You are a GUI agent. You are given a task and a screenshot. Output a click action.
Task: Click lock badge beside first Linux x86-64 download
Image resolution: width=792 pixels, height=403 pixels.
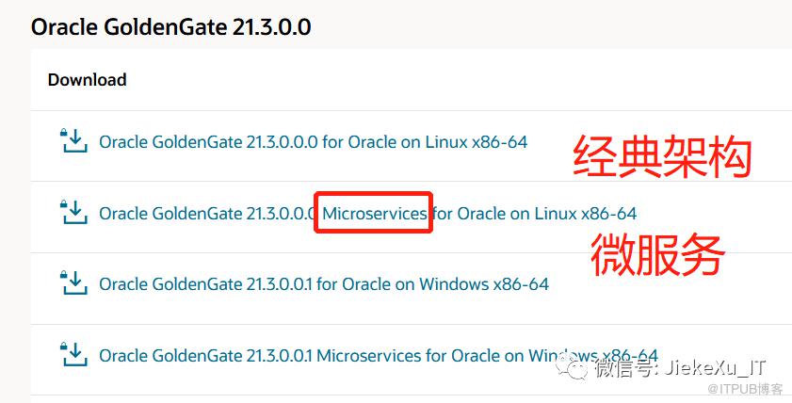(63, 135)
